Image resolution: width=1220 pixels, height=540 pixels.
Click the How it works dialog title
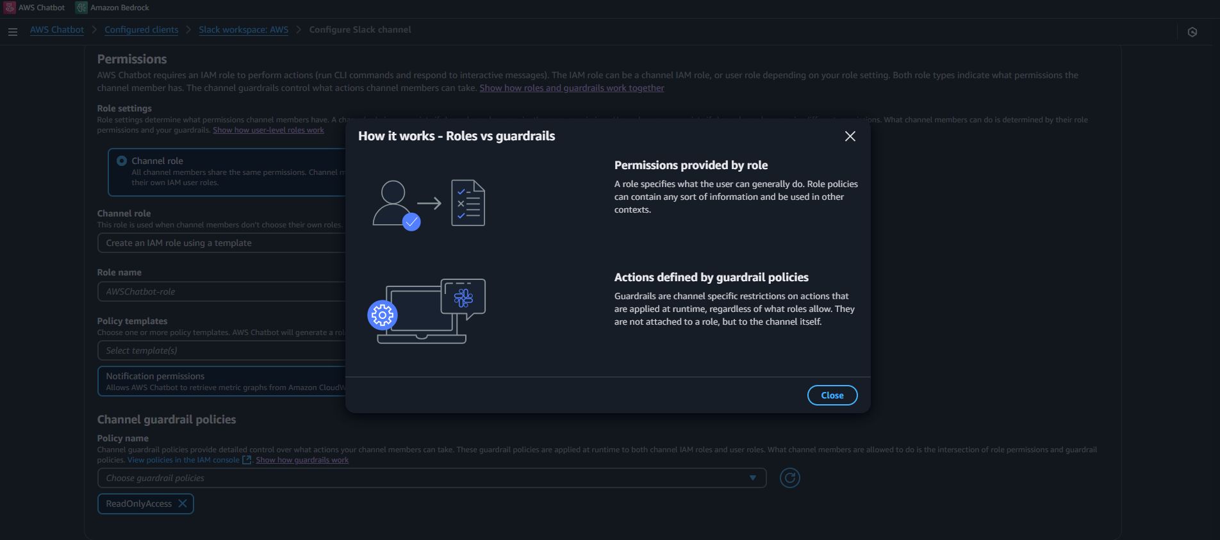pos(457,136)
